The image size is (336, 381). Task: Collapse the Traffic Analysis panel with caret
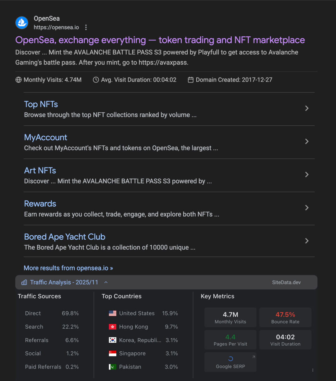[x=106, y=282]
